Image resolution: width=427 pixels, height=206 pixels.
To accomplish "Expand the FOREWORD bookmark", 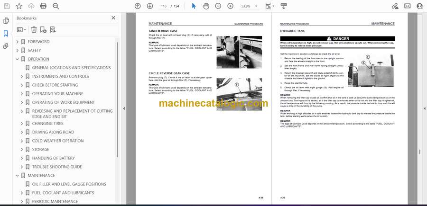I will coord(18,42).
